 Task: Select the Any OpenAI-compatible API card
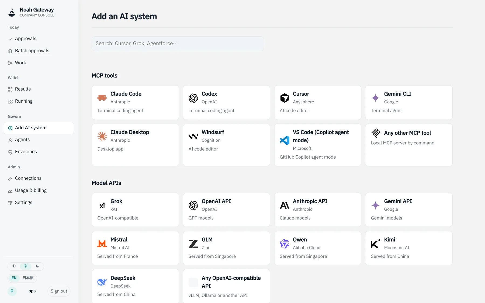click(226, 286)
